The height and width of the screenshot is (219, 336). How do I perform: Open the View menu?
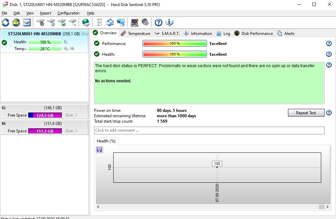[30, 13]
